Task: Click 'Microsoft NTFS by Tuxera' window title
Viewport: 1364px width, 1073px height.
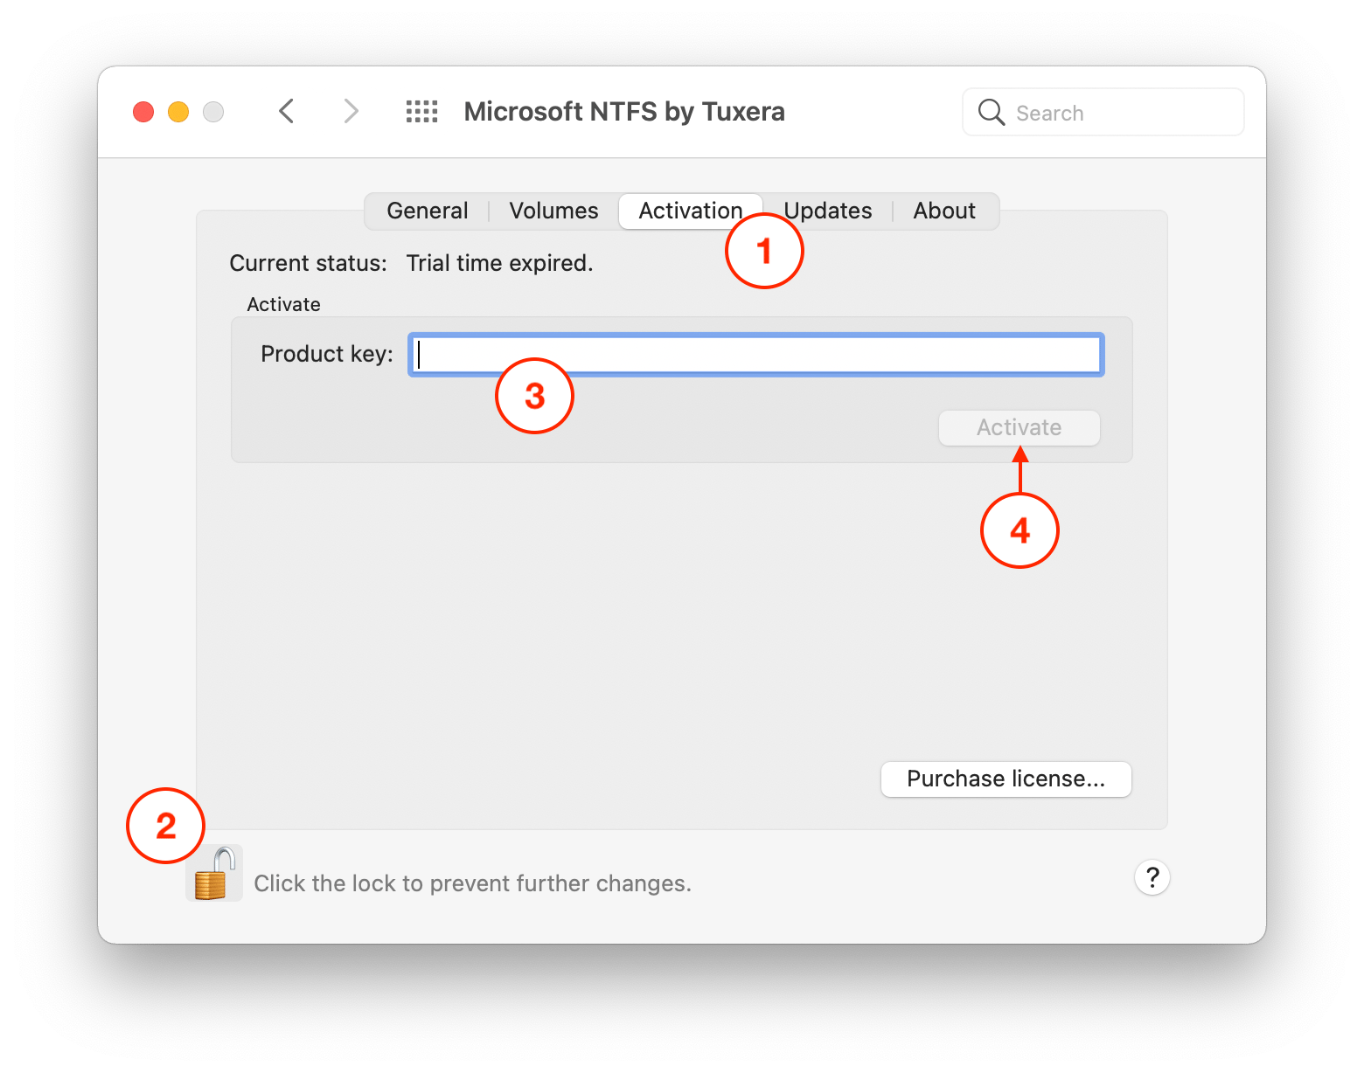Action: pos(624,112)
